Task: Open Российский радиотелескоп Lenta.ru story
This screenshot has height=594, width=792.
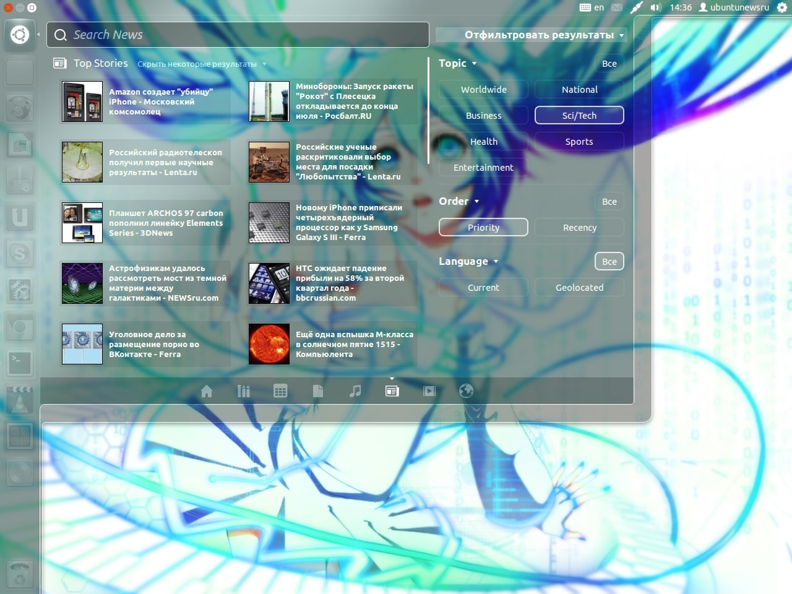Action: [146, 162]
